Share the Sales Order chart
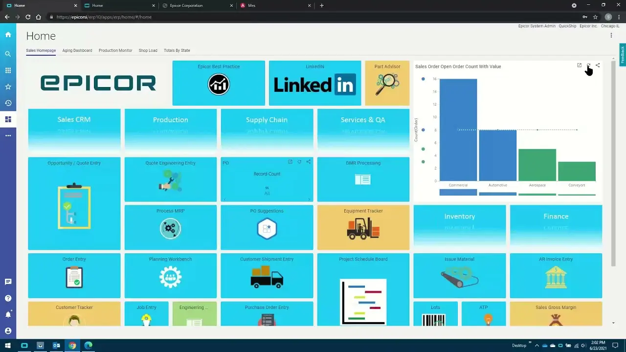Screen dimensions: 626x352 598,66
